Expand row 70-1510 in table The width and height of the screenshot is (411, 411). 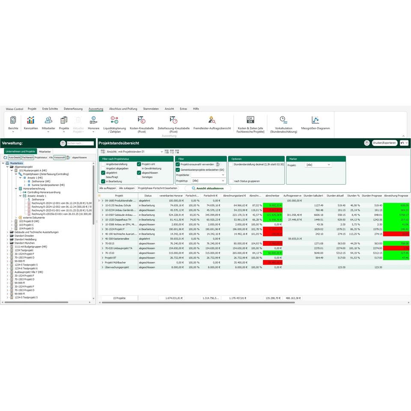[102, 253]
